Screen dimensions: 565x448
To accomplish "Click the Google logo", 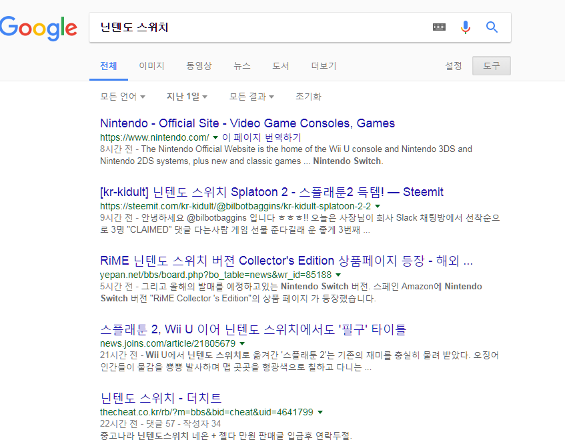I will [39, 28].
